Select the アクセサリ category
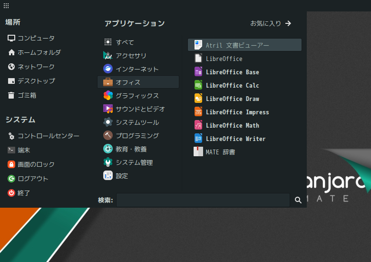371x262 pixels. tap(138, 55)
